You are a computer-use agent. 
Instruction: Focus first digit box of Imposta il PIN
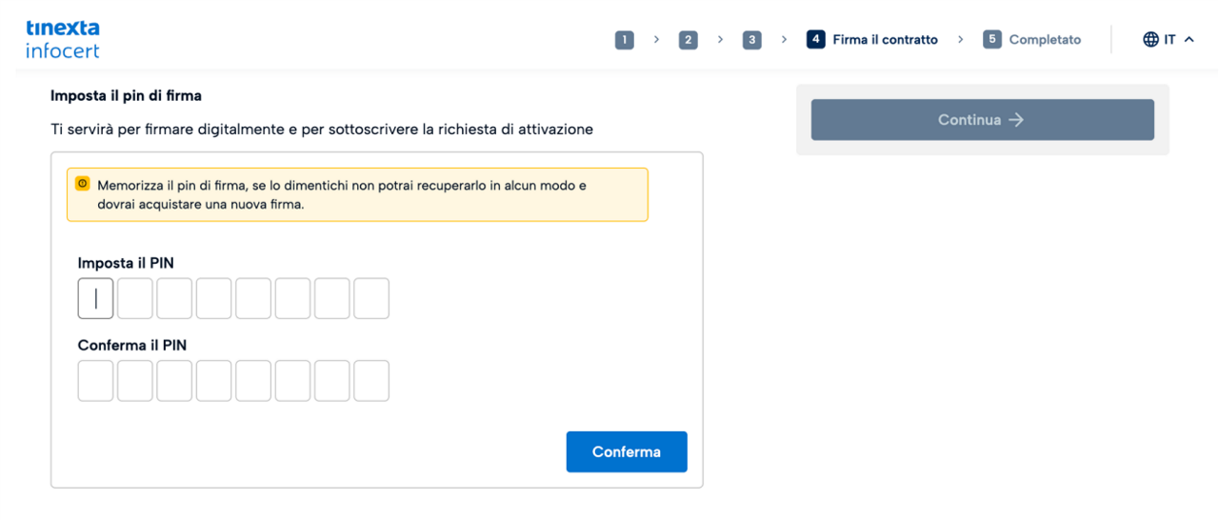click(x=95, y=298)
